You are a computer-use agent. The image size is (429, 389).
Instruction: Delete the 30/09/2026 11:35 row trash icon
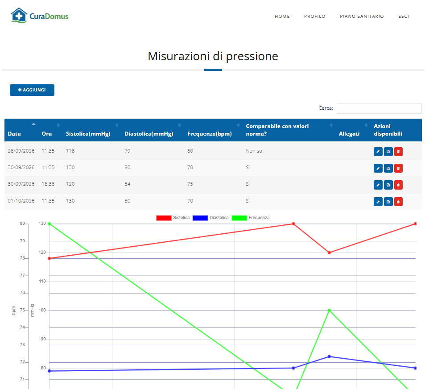click(398, 168)
